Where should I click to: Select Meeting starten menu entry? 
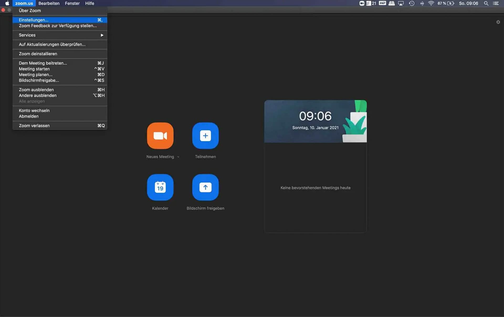60,69
